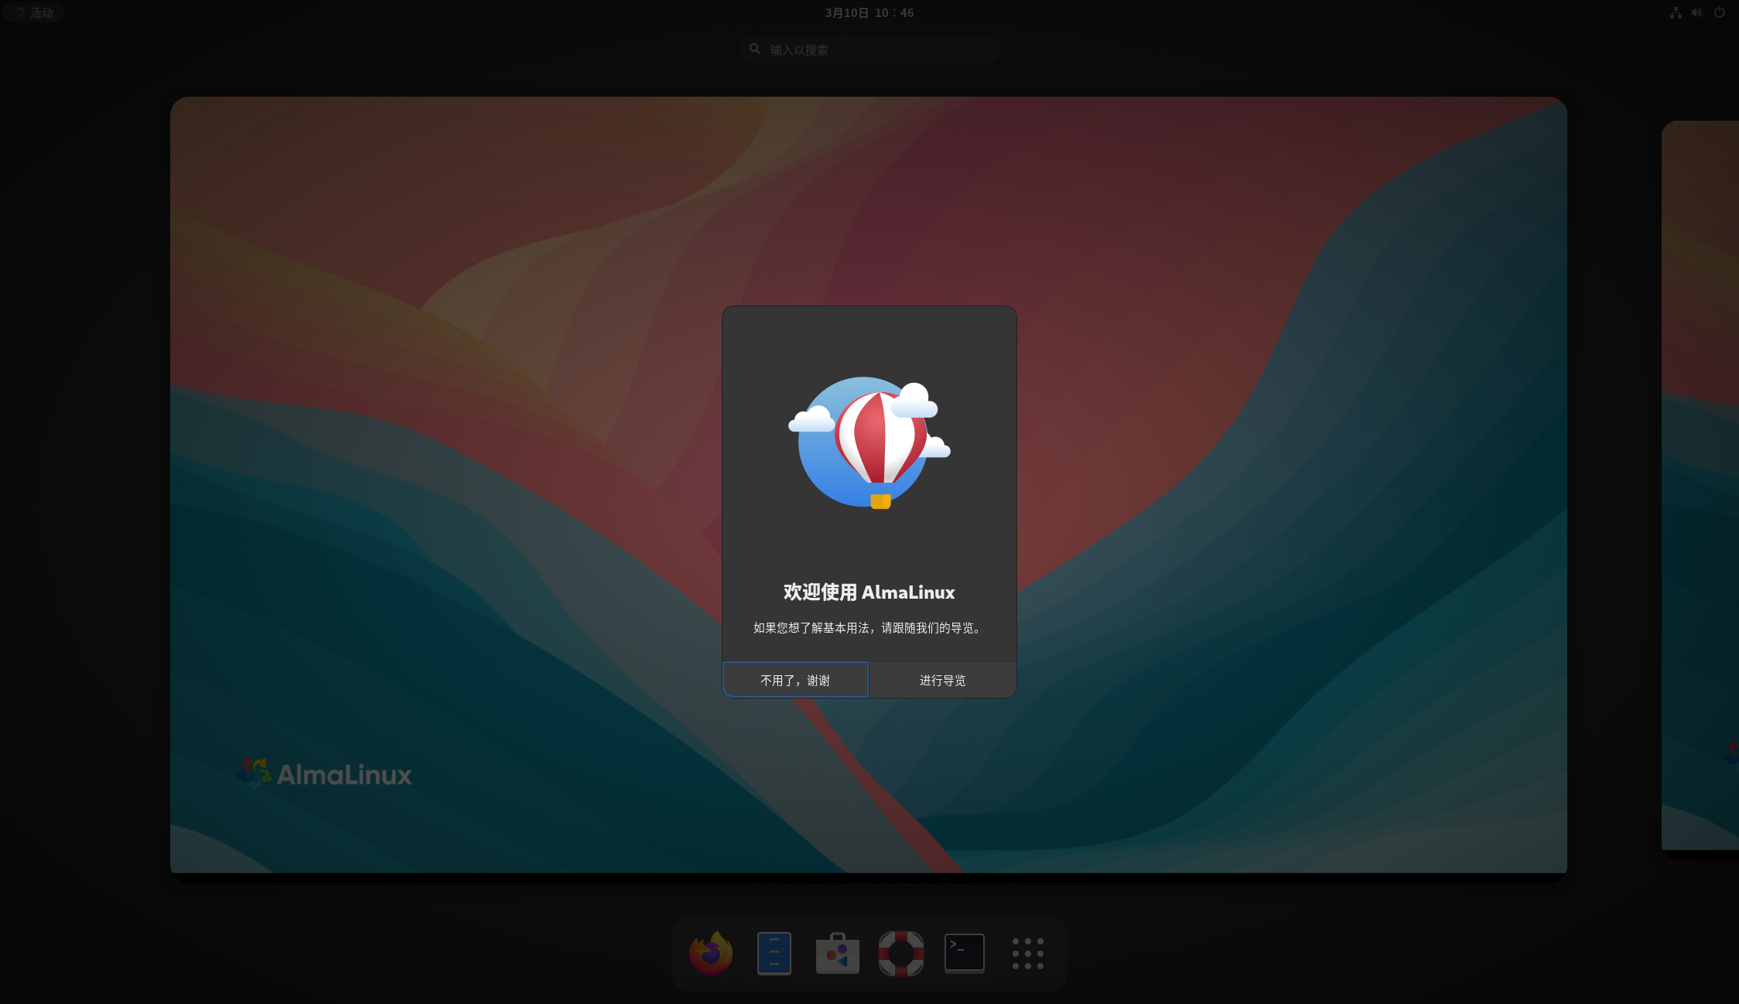Open the date and clock menu
The height and width of the screenshot is (1004, 1739).
click(x=869, y=12)
